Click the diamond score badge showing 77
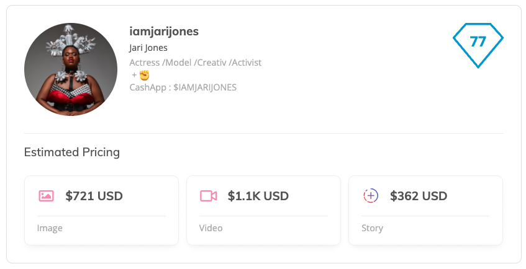 (478, 45)
